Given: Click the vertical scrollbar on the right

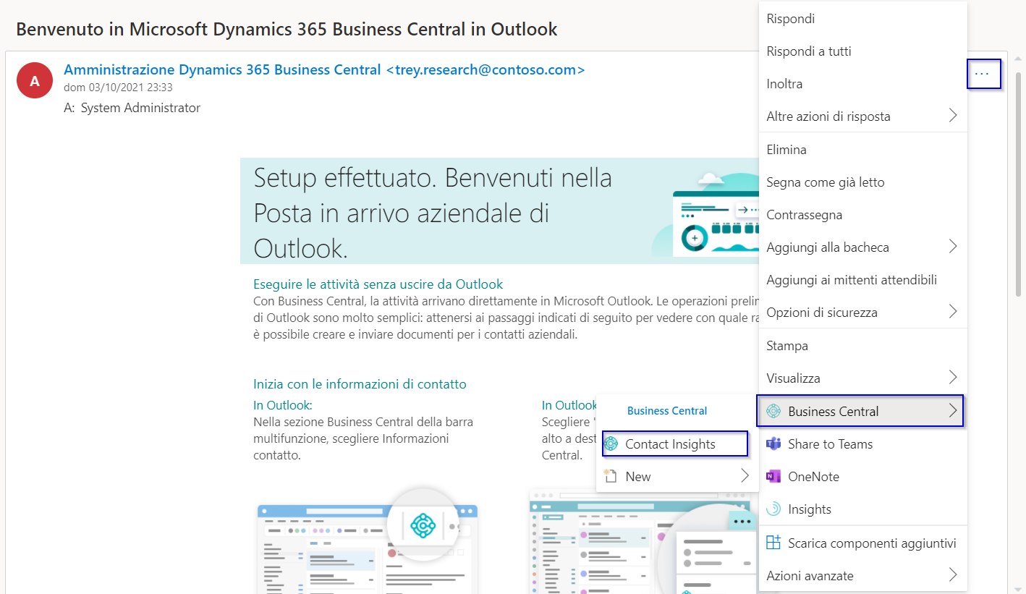Looking at the screenshot, I should coord(1018,184).
